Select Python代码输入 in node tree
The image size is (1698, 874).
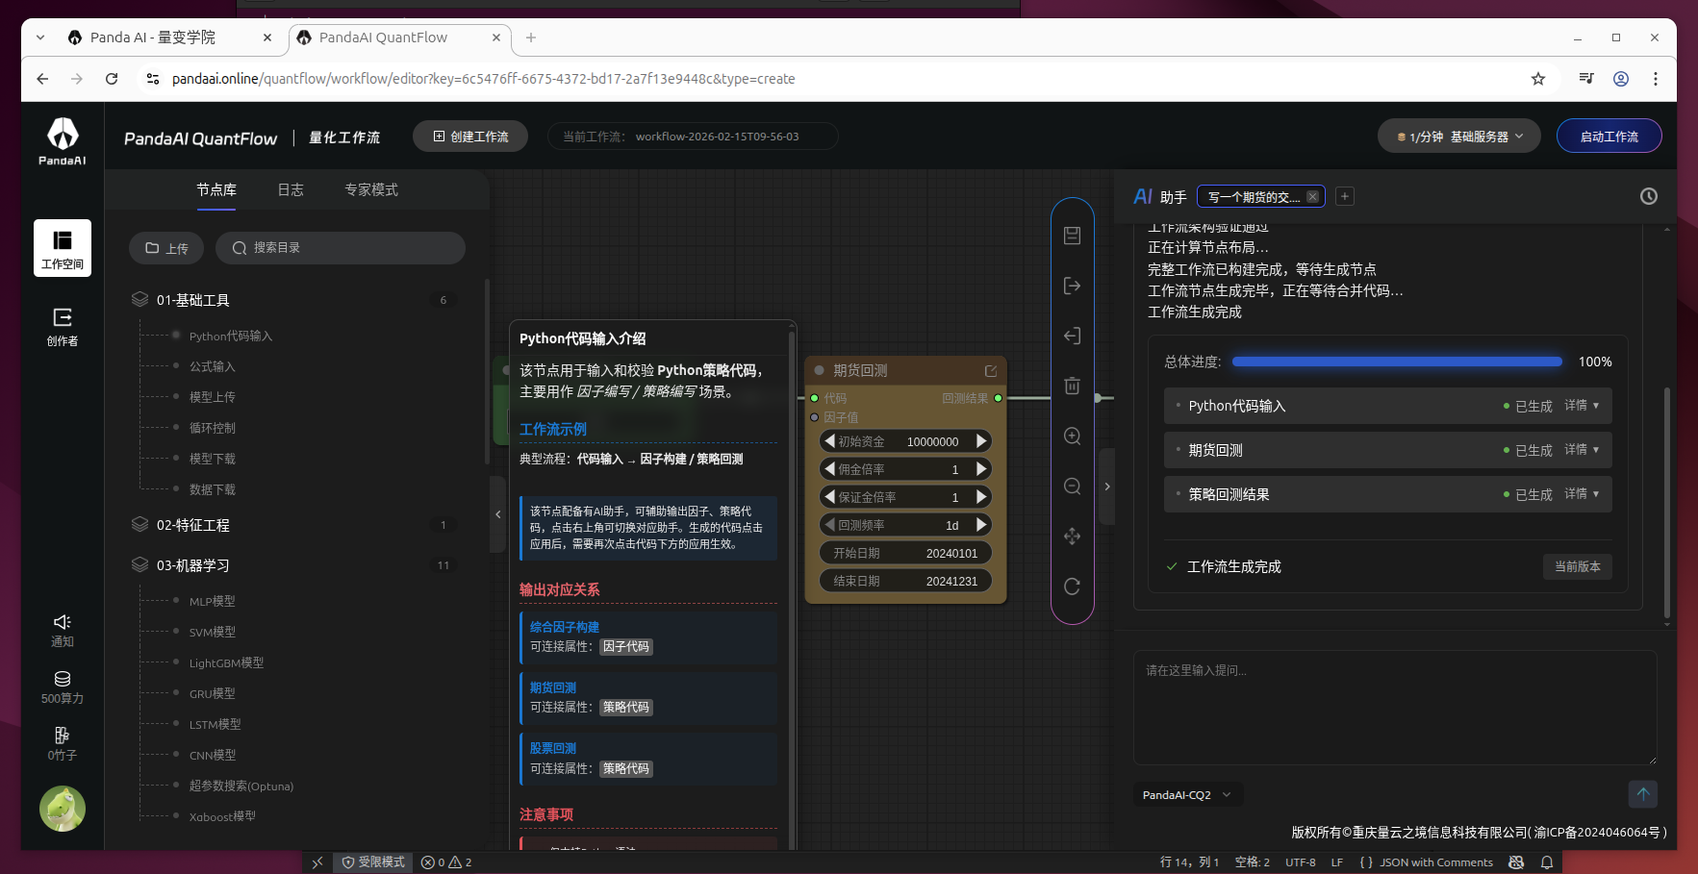(231, 336)
